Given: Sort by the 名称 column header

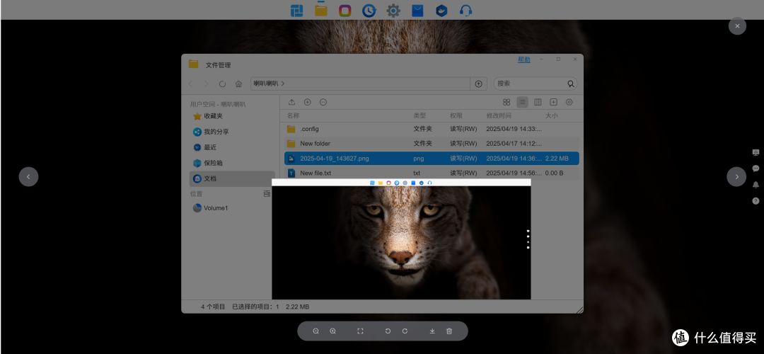Looking at the screenshot, I should [x=293, y=115].
